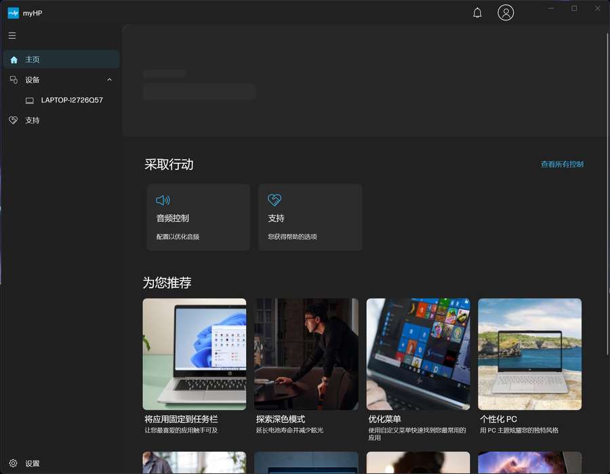Click the 主页 home icon in the sidebar
The width and height of the screenshot is (610, 474).
14,59
